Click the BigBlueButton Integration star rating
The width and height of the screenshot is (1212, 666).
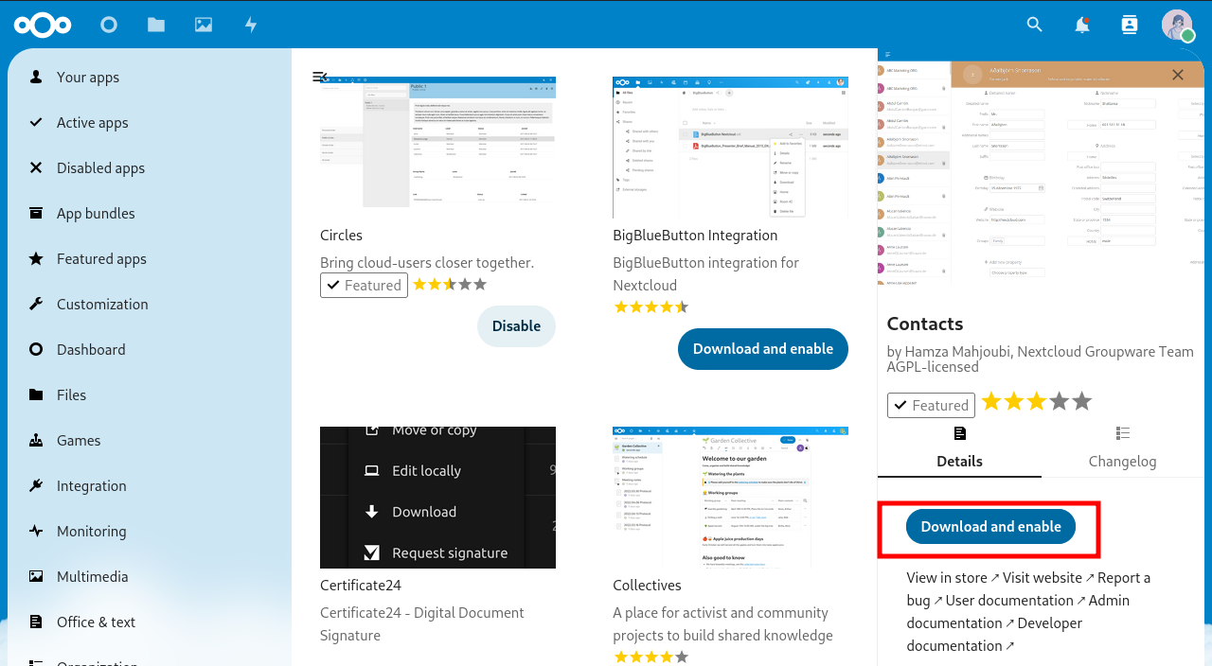[x=651, y=307]
